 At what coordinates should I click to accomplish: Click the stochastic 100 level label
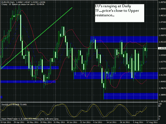pyautogui.click(x=160, y=104)
